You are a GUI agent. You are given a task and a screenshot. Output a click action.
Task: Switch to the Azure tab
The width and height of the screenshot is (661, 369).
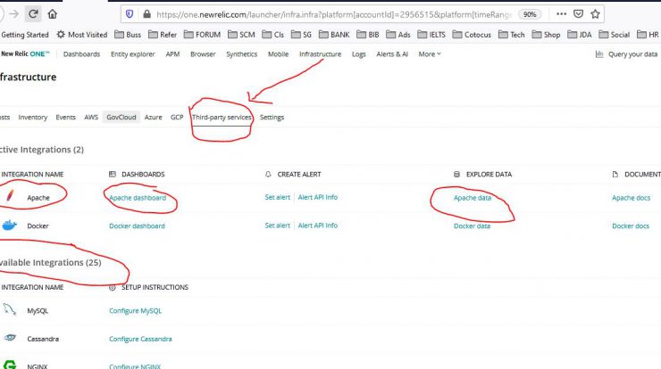pos(153,117)
